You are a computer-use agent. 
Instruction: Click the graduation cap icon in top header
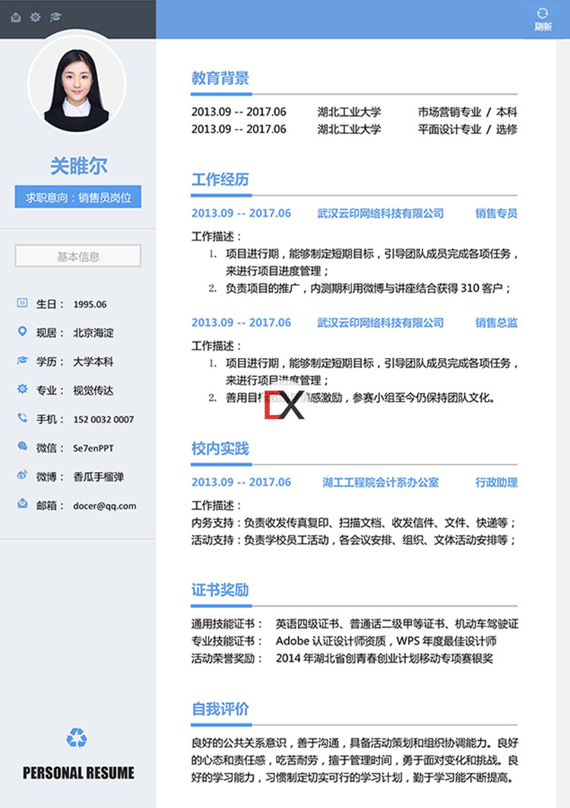coord(55,17)
